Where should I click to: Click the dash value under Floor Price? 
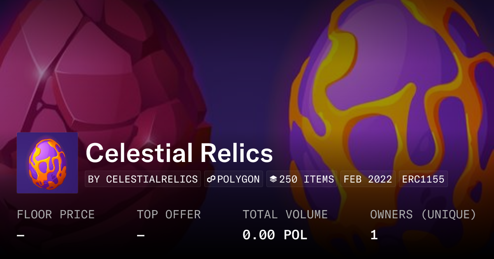pyautogui.click(x=21, y=235)
